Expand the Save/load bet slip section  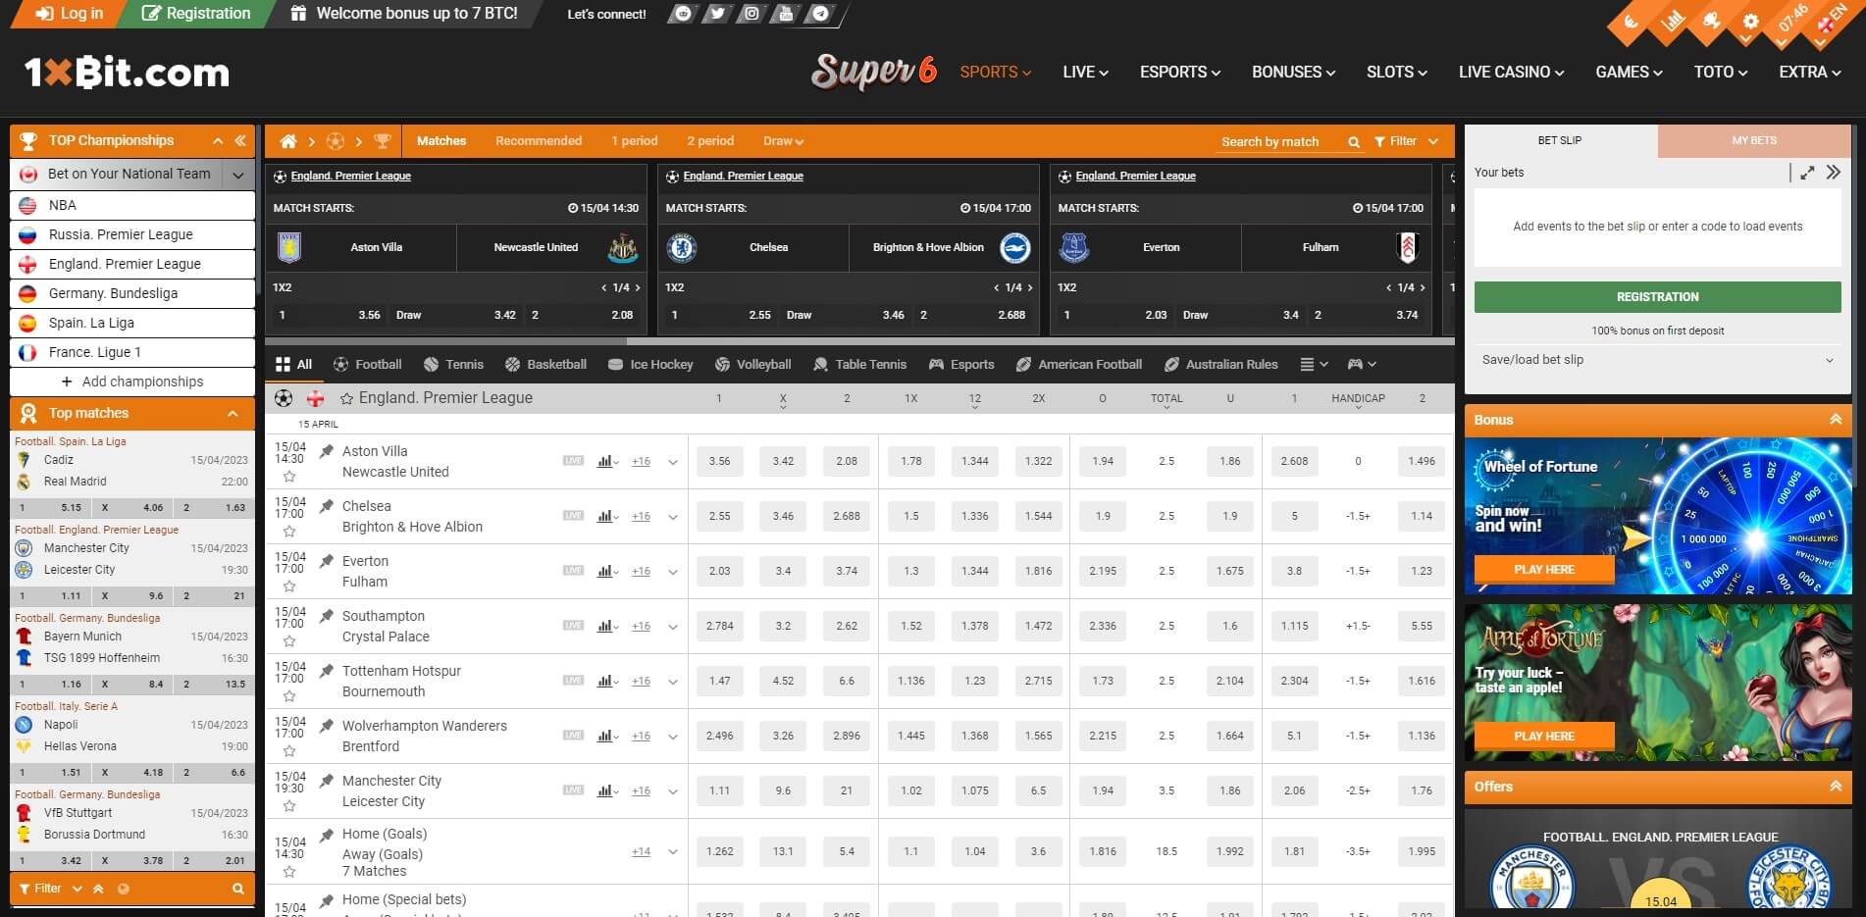(1657, 360)
